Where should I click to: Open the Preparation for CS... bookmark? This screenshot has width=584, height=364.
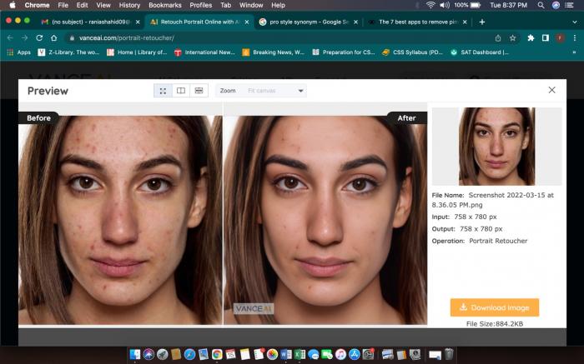[x=344, y=52]
